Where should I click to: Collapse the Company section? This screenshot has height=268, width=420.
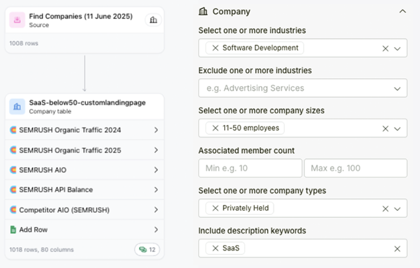402,11
